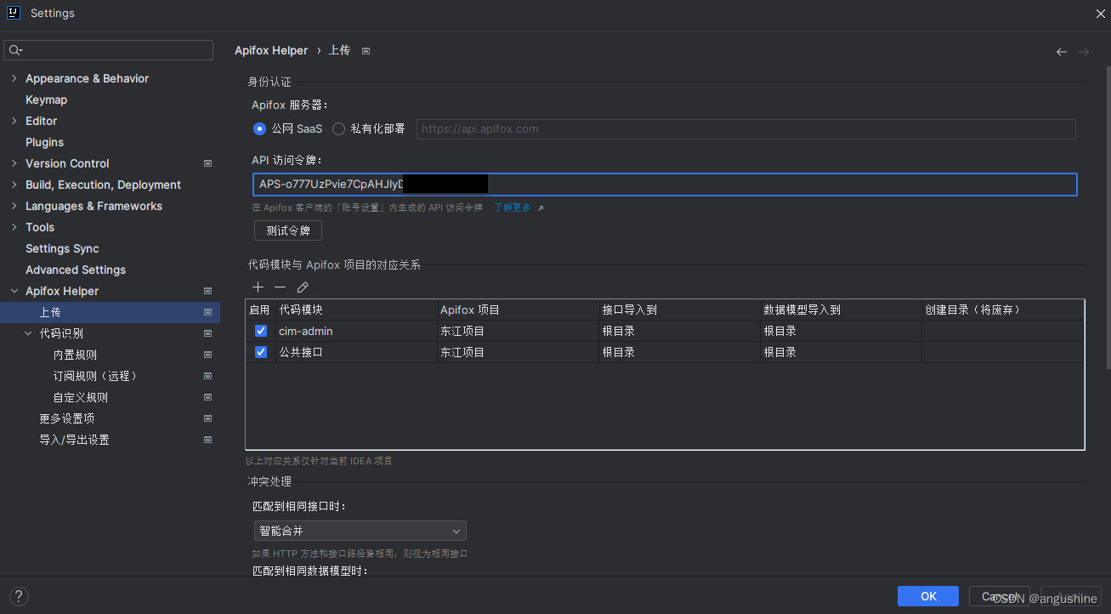Collapse the 代码识别 tree node

click(28, 333)
